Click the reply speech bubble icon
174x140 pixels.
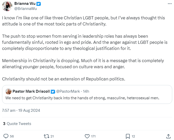click(x=6, y=136)
